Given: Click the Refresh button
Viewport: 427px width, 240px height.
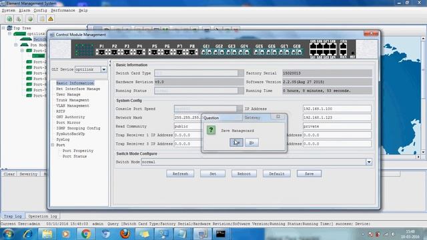Looking at the screenshot, I should click(x=180, y=173).
